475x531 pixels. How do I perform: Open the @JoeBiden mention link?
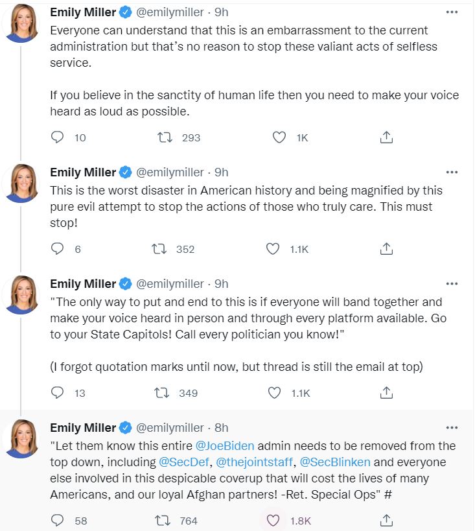(x=225, y=446)
